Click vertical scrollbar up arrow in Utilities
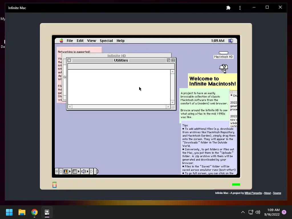Viewport: 292px width, 219px height. click(173, 72)
